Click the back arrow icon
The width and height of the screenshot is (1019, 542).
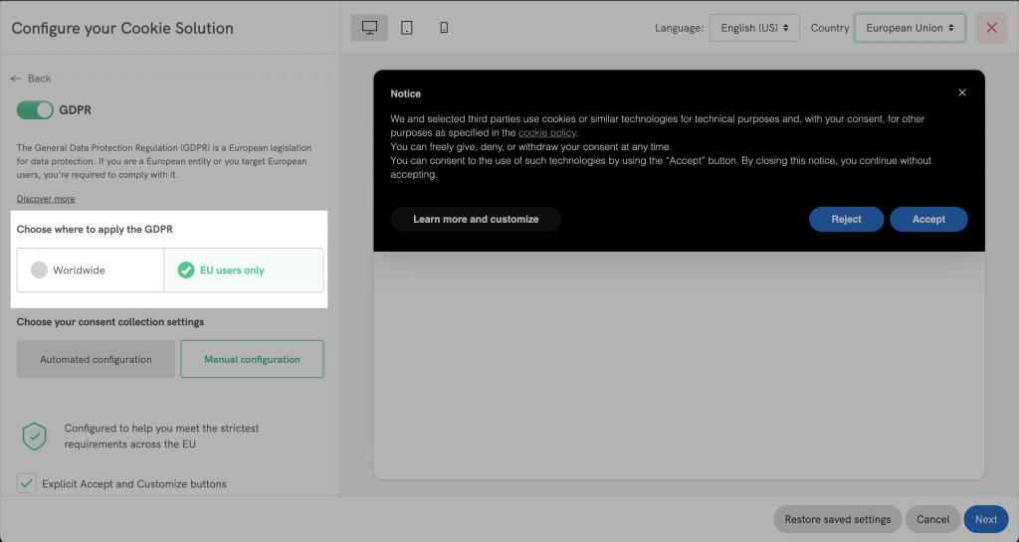[16, 79]
